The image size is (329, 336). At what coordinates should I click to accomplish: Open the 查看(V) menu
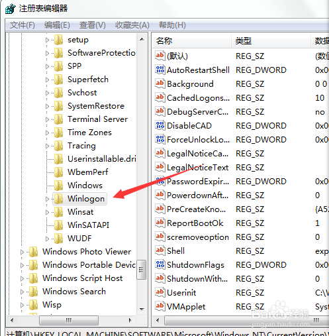[93, 25]
